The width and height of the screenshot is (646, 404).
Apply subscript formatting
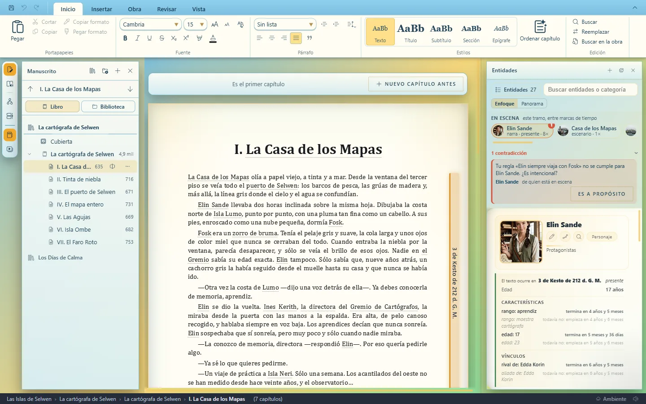(174, 38)
